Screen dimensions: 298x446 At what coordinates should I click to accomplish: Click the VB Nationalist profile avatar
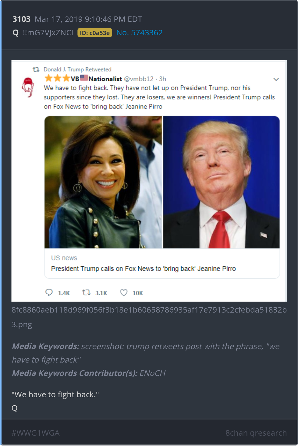tap(27, 87)
